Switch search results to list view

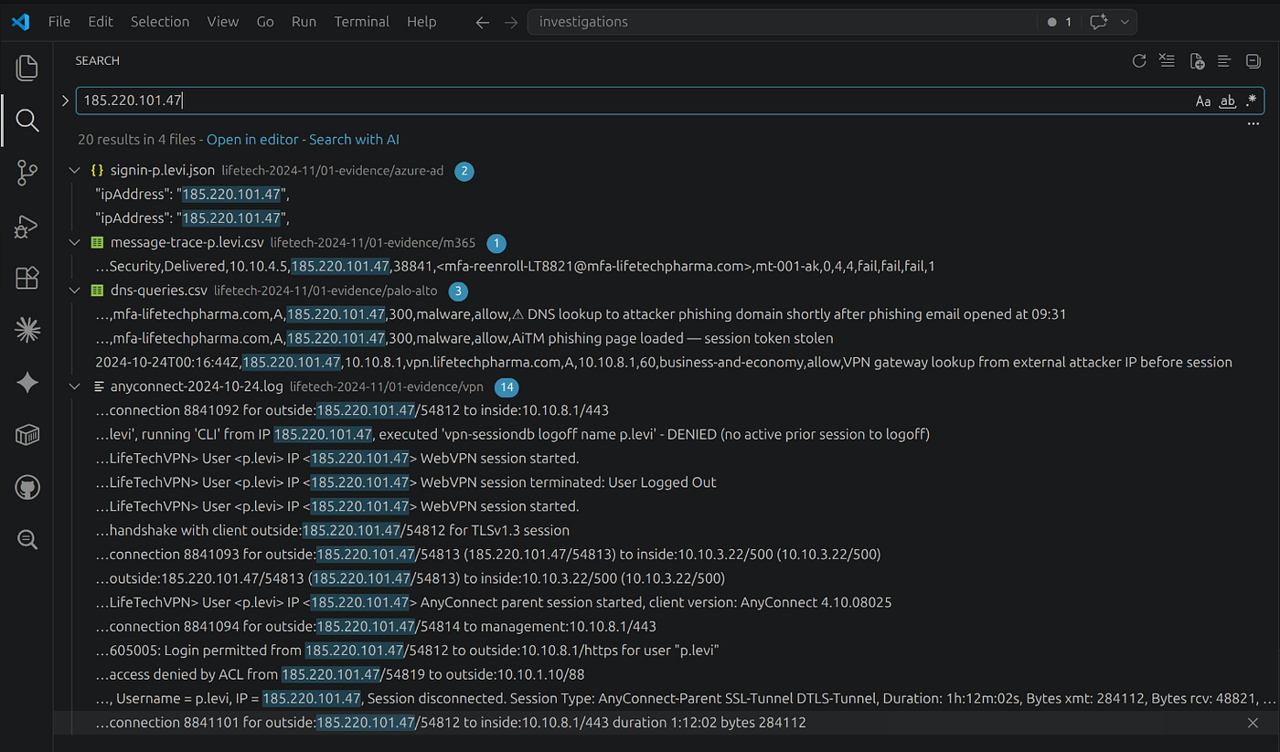[1224, 61]
